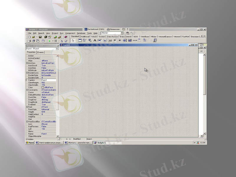Click the Save file toolbar icon
Image resolution: width=236 pixels, height=177 pixels.
click(40, 37)
